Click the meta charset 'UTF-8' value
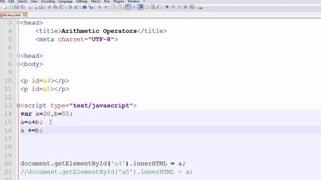 point(101,39)
